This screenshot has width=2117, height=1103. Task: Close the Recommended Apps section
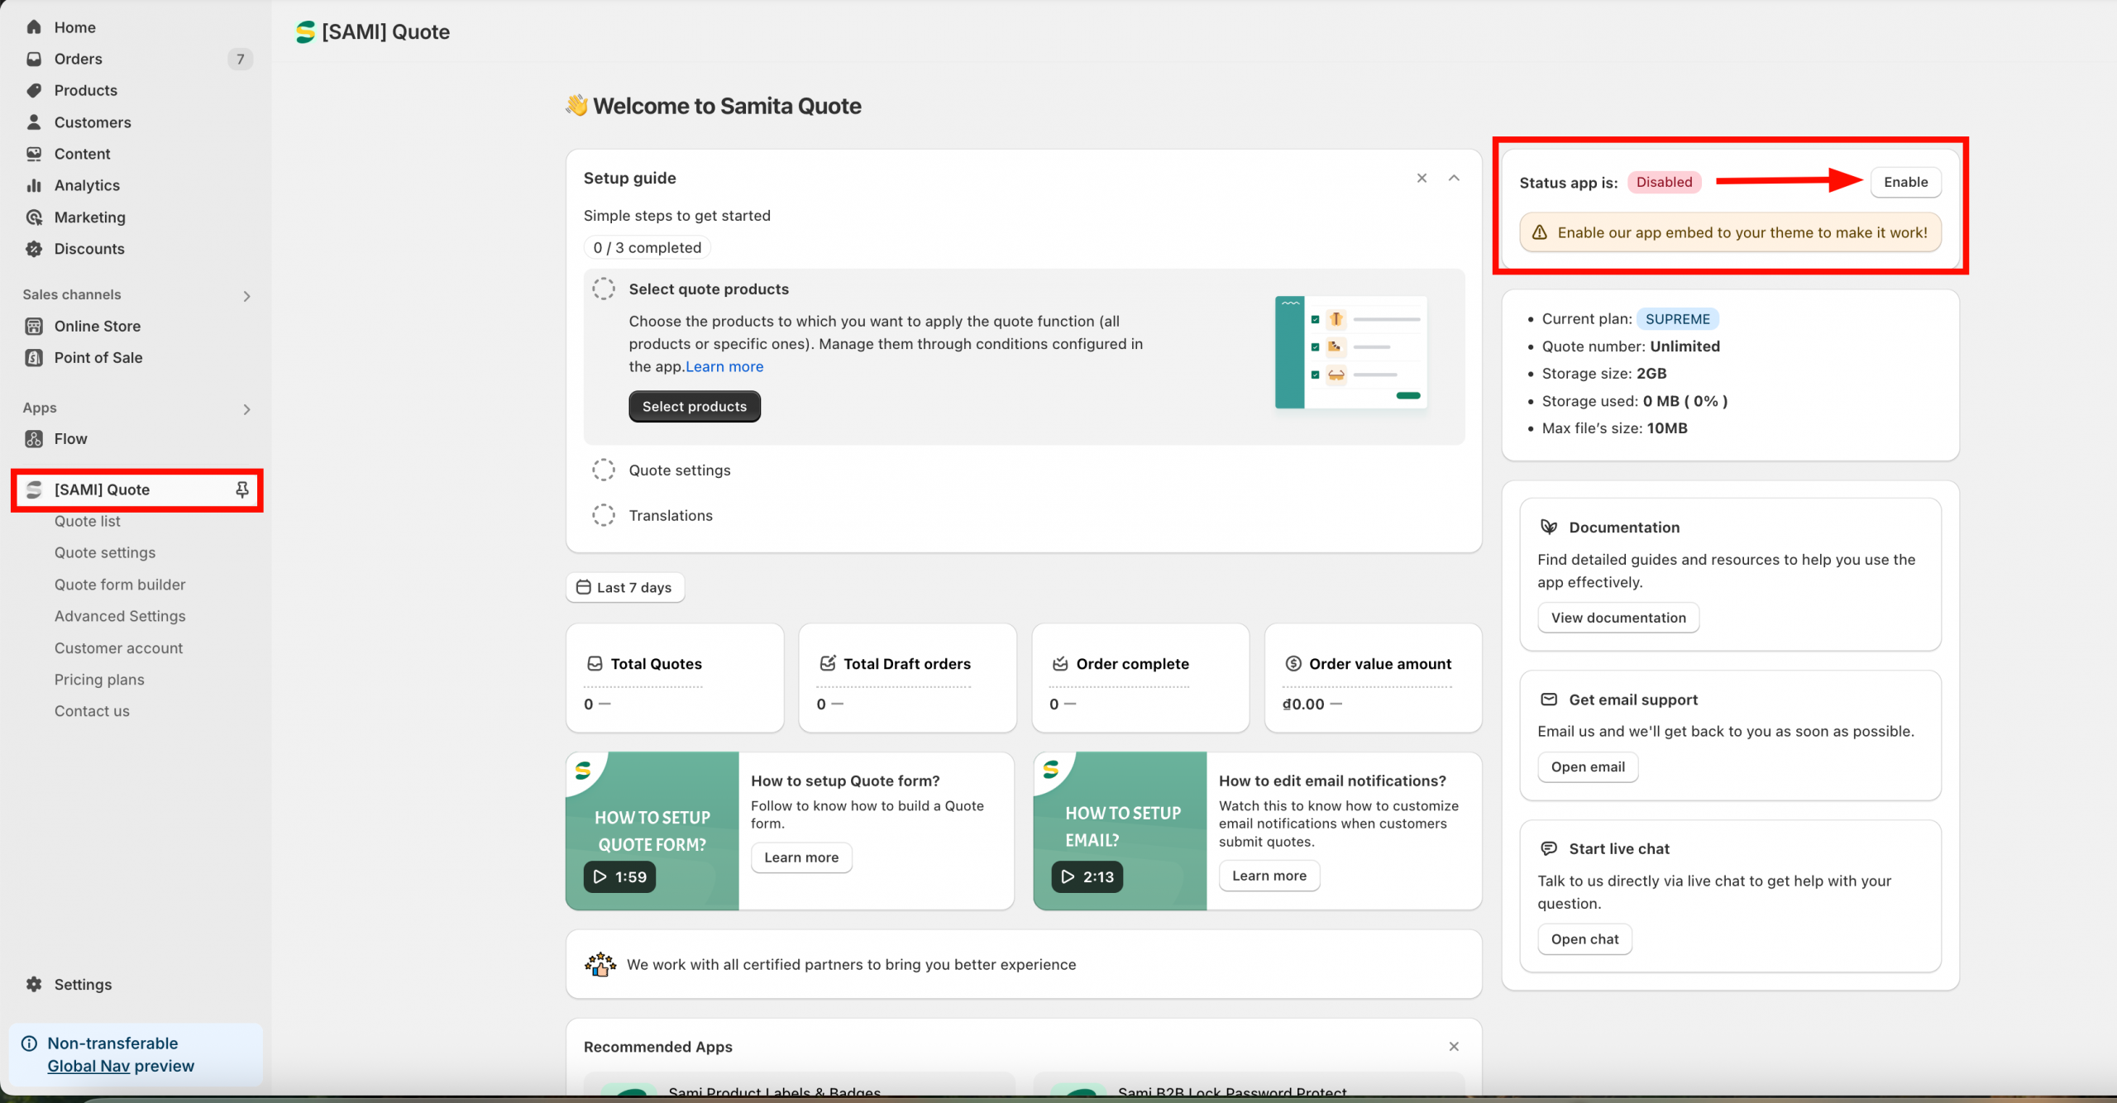pyautogui.click(x=1454, y=1046)
